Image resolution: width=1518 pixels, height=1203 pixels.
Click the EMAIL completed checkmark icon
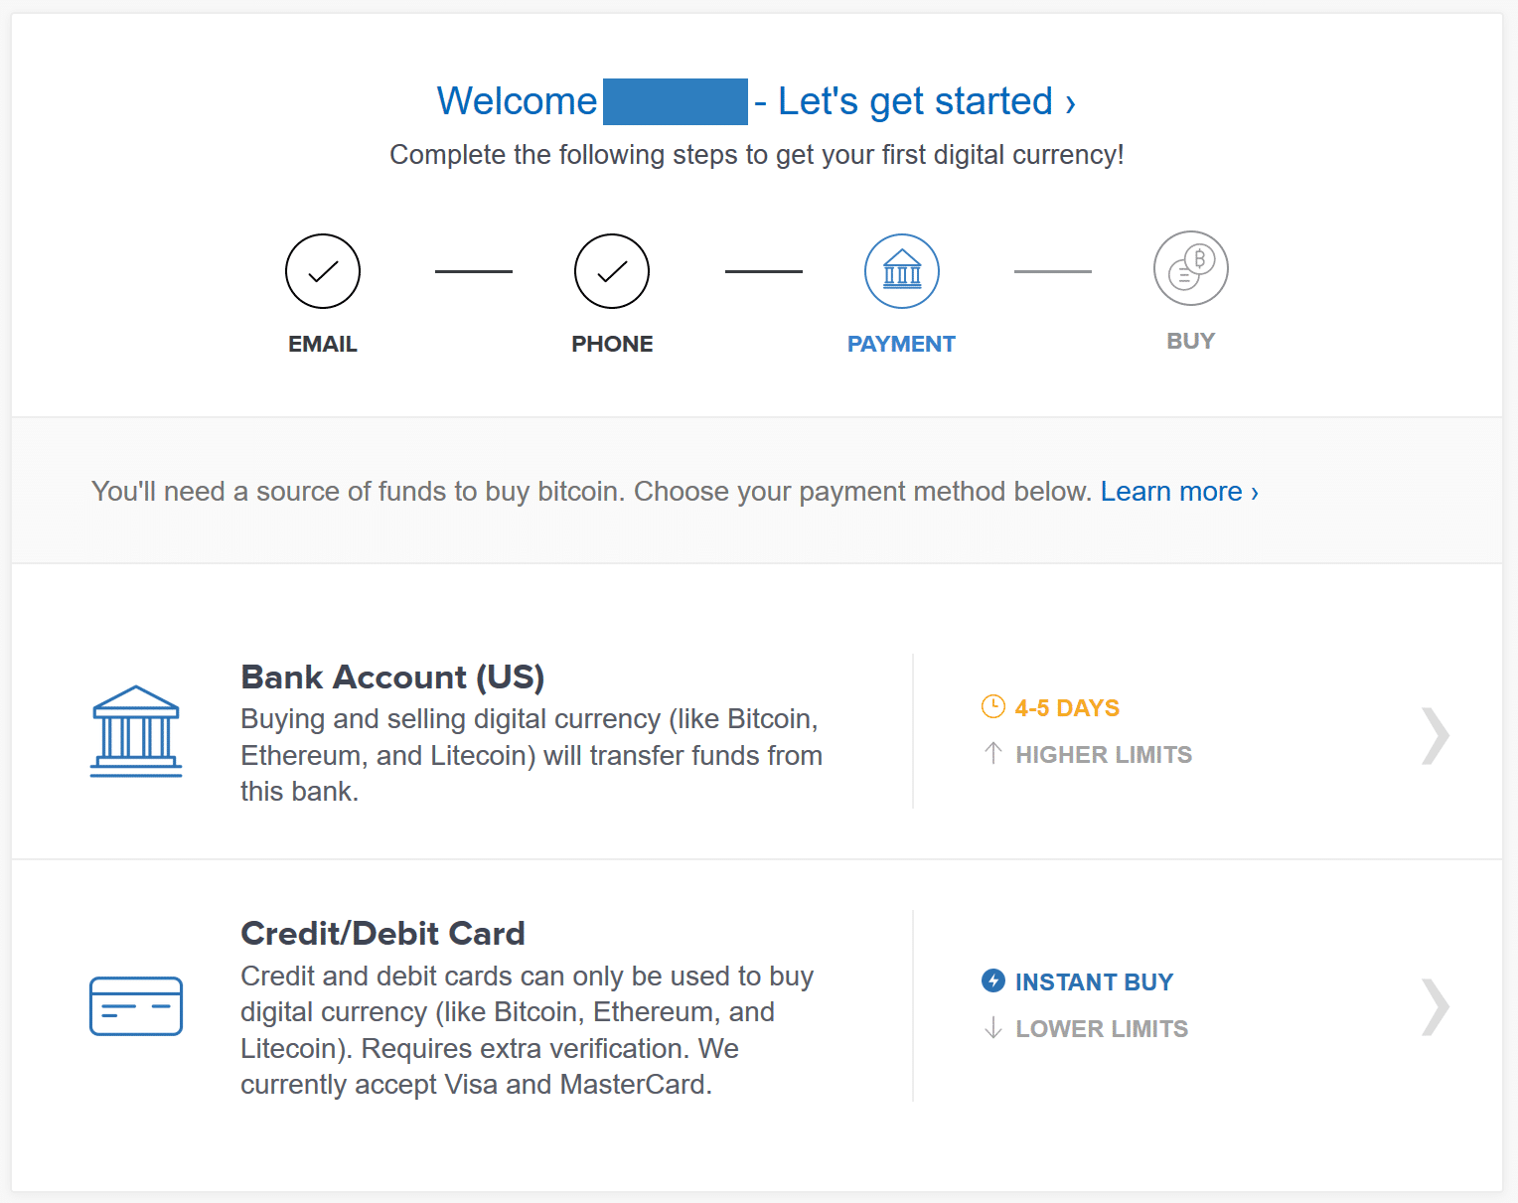(x=322, y=270)
